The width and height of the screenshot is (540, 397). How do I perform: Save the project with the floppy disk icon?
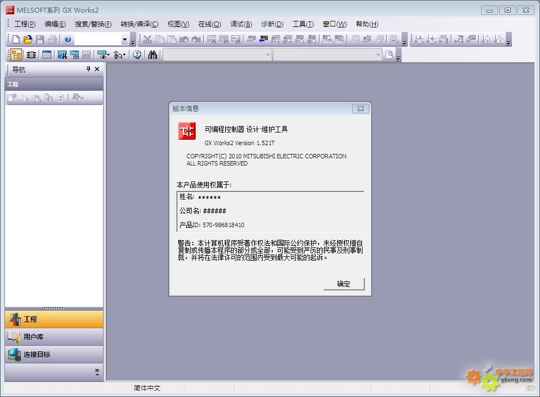(x=40, y=40)
